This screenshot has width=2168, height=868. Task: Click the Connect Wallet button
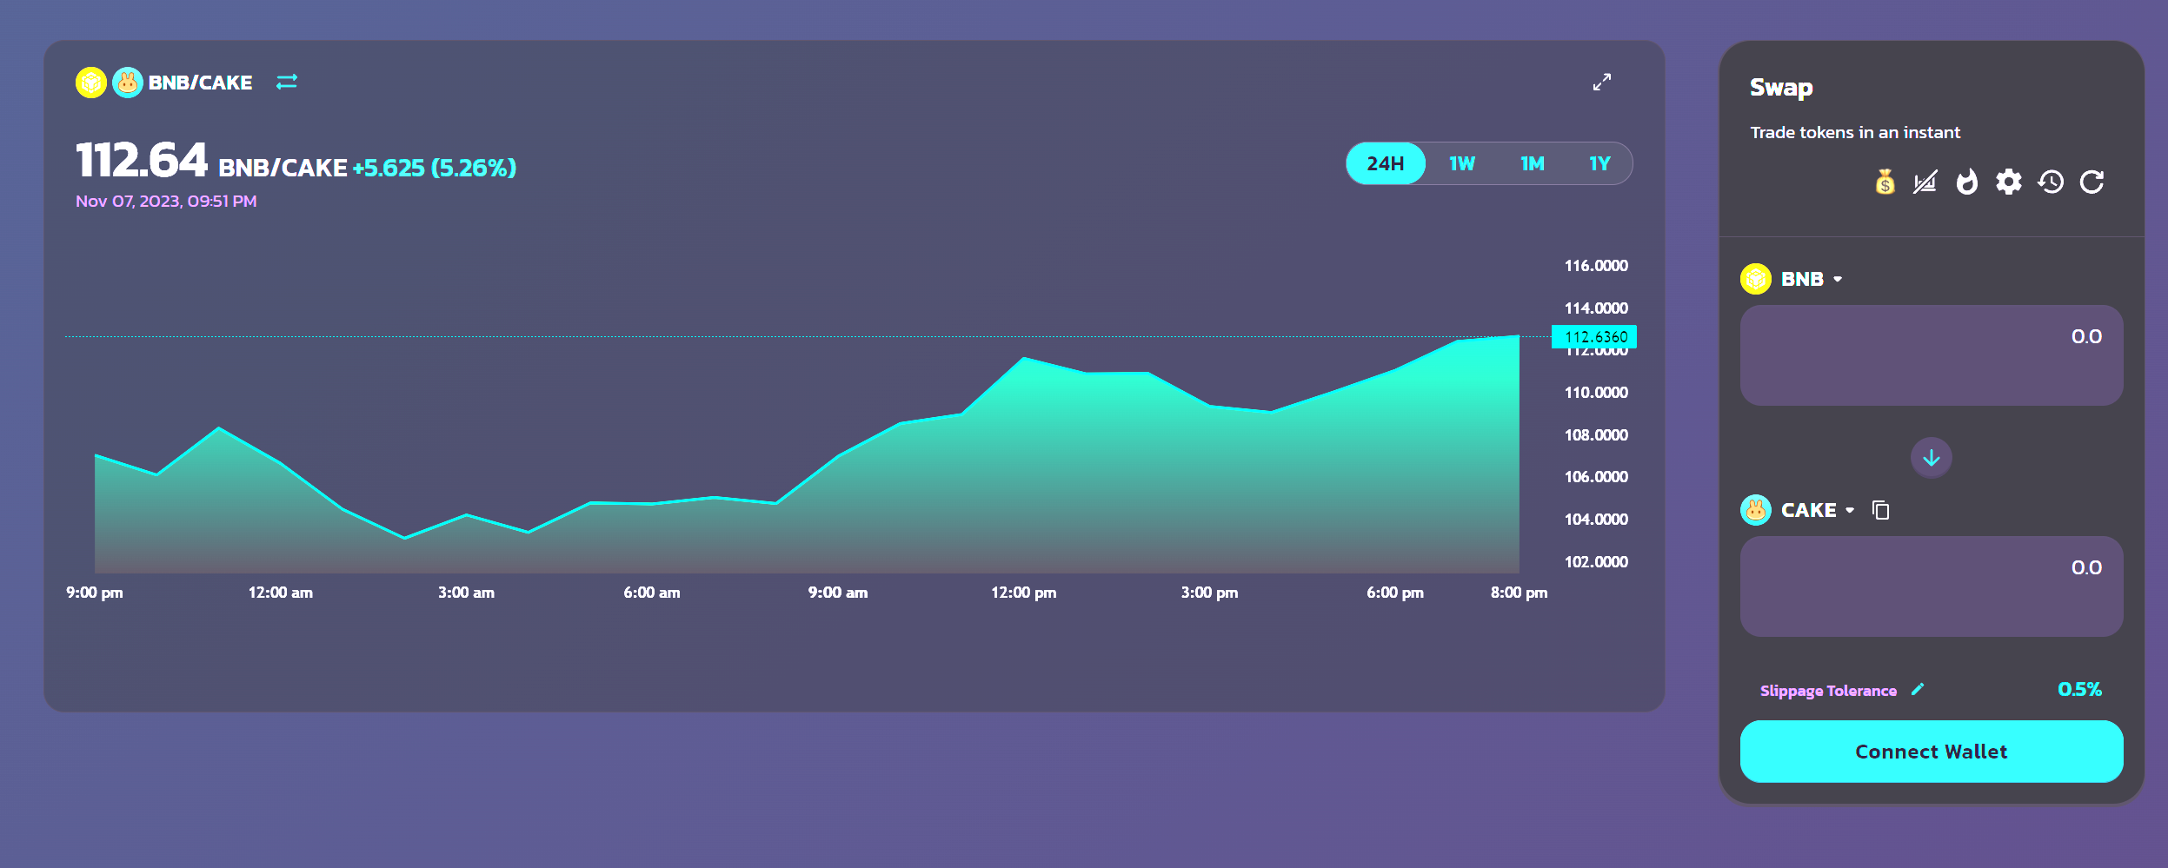pyautogui.click(x=1932, y=752)
